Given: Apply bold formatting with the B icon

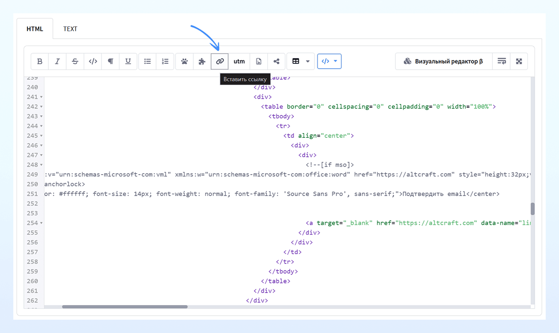Looking at the screenshot, I should 39,62.
